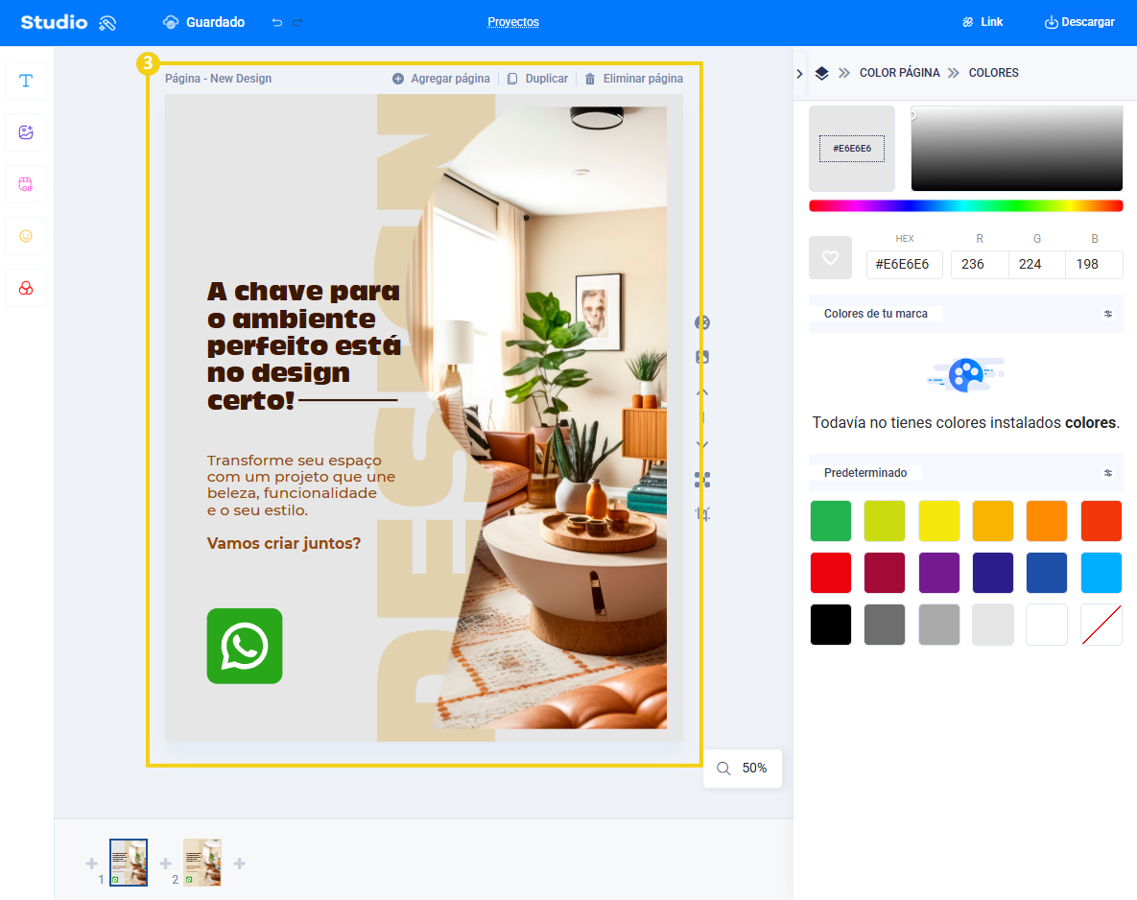Click the copy icon on Duplicar
This screenshot has width=1137, height=900.
coord(512,79)
